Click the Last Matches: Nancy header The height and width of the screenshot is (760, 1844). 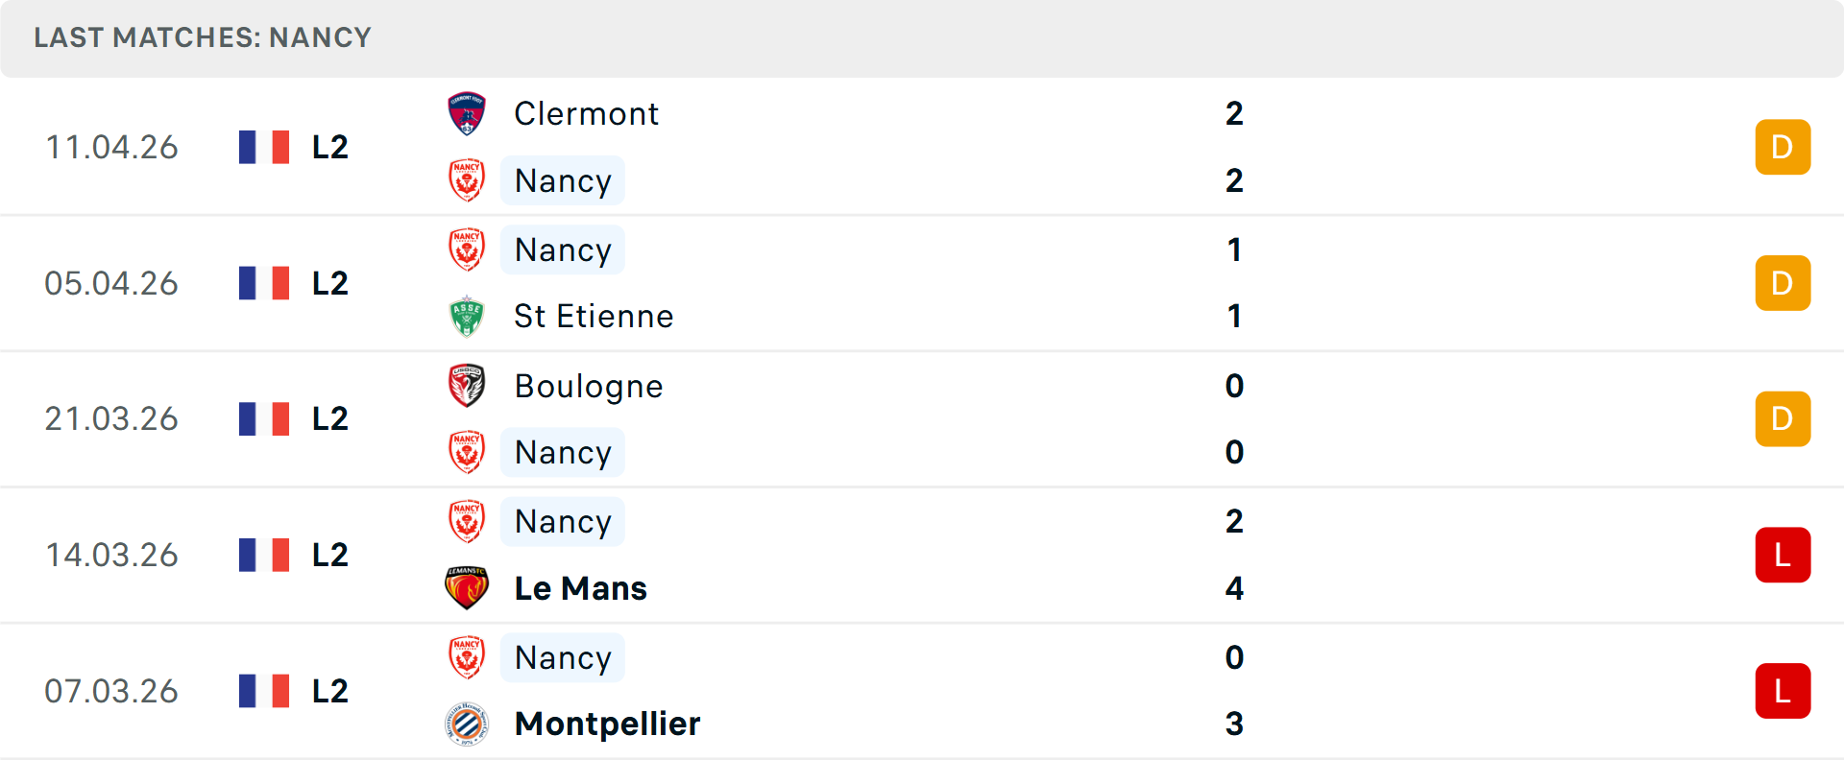[203, 37]
